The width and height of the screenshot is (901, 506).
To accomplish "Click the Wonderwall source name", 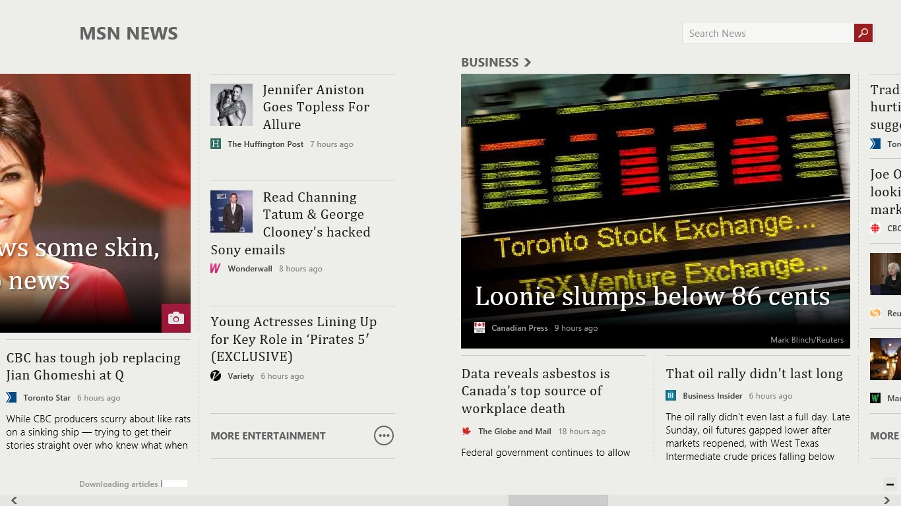I will 249,268.
